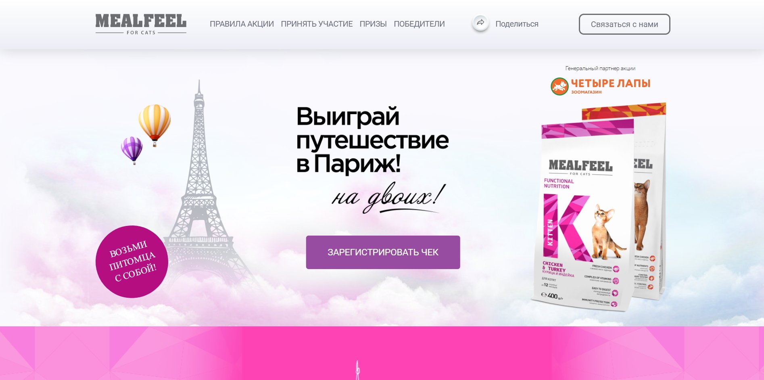
Task: Click the Зарегистрировать чек button
Action: [x=383, y=252]
